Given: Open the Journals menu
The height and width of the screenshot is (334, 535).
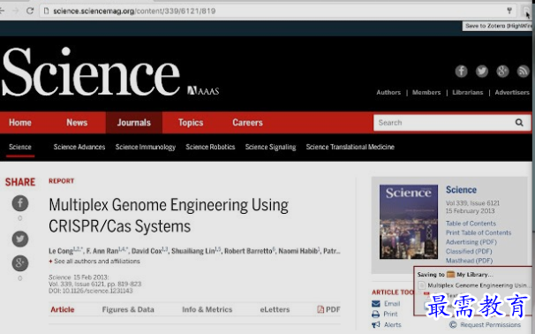Looking at the screenshot, I should [x=134, y=123].
